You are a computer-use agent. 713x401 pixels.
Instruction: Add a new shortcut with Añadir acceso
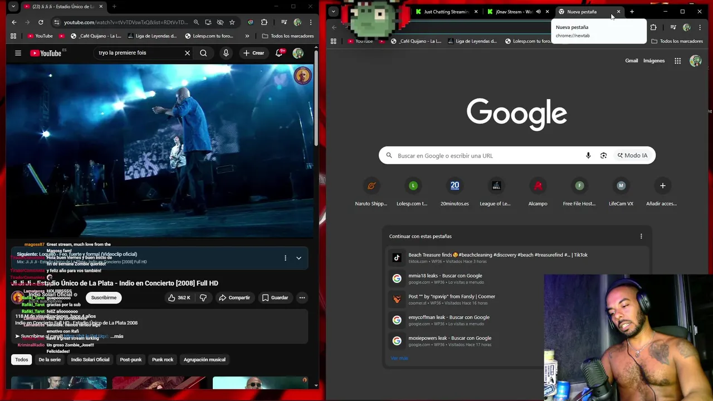662,192
